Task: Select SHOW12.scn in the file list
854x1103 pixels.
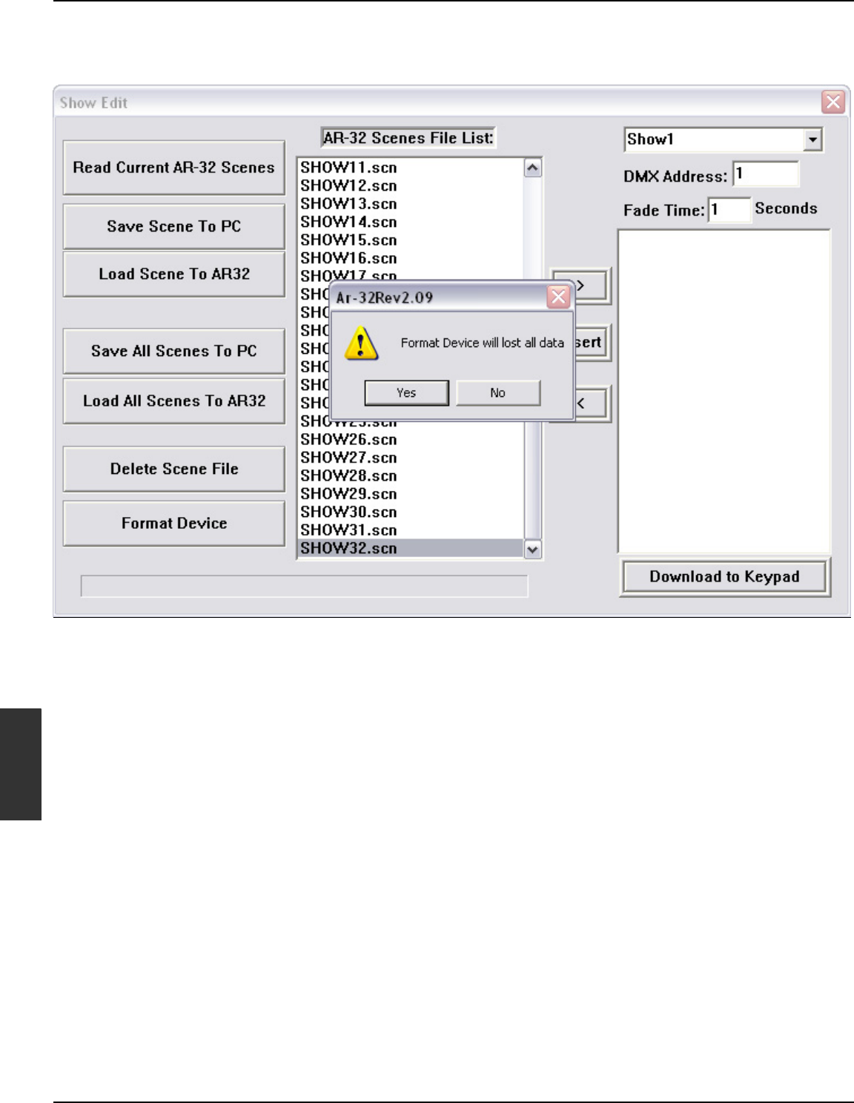Action: (x=411, y=185)
